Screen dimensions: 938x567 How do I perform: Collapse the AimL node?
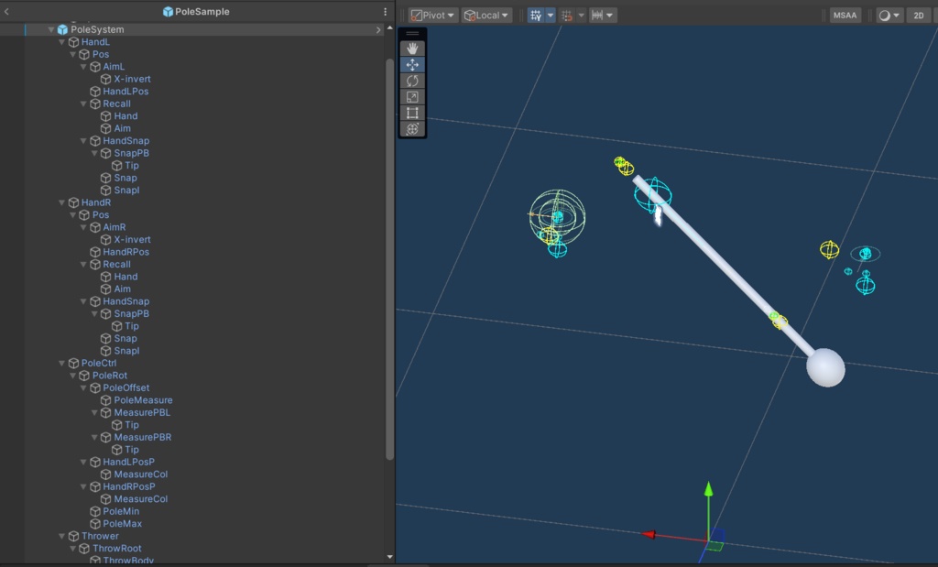pyautogui.click(x=83, y=66)
